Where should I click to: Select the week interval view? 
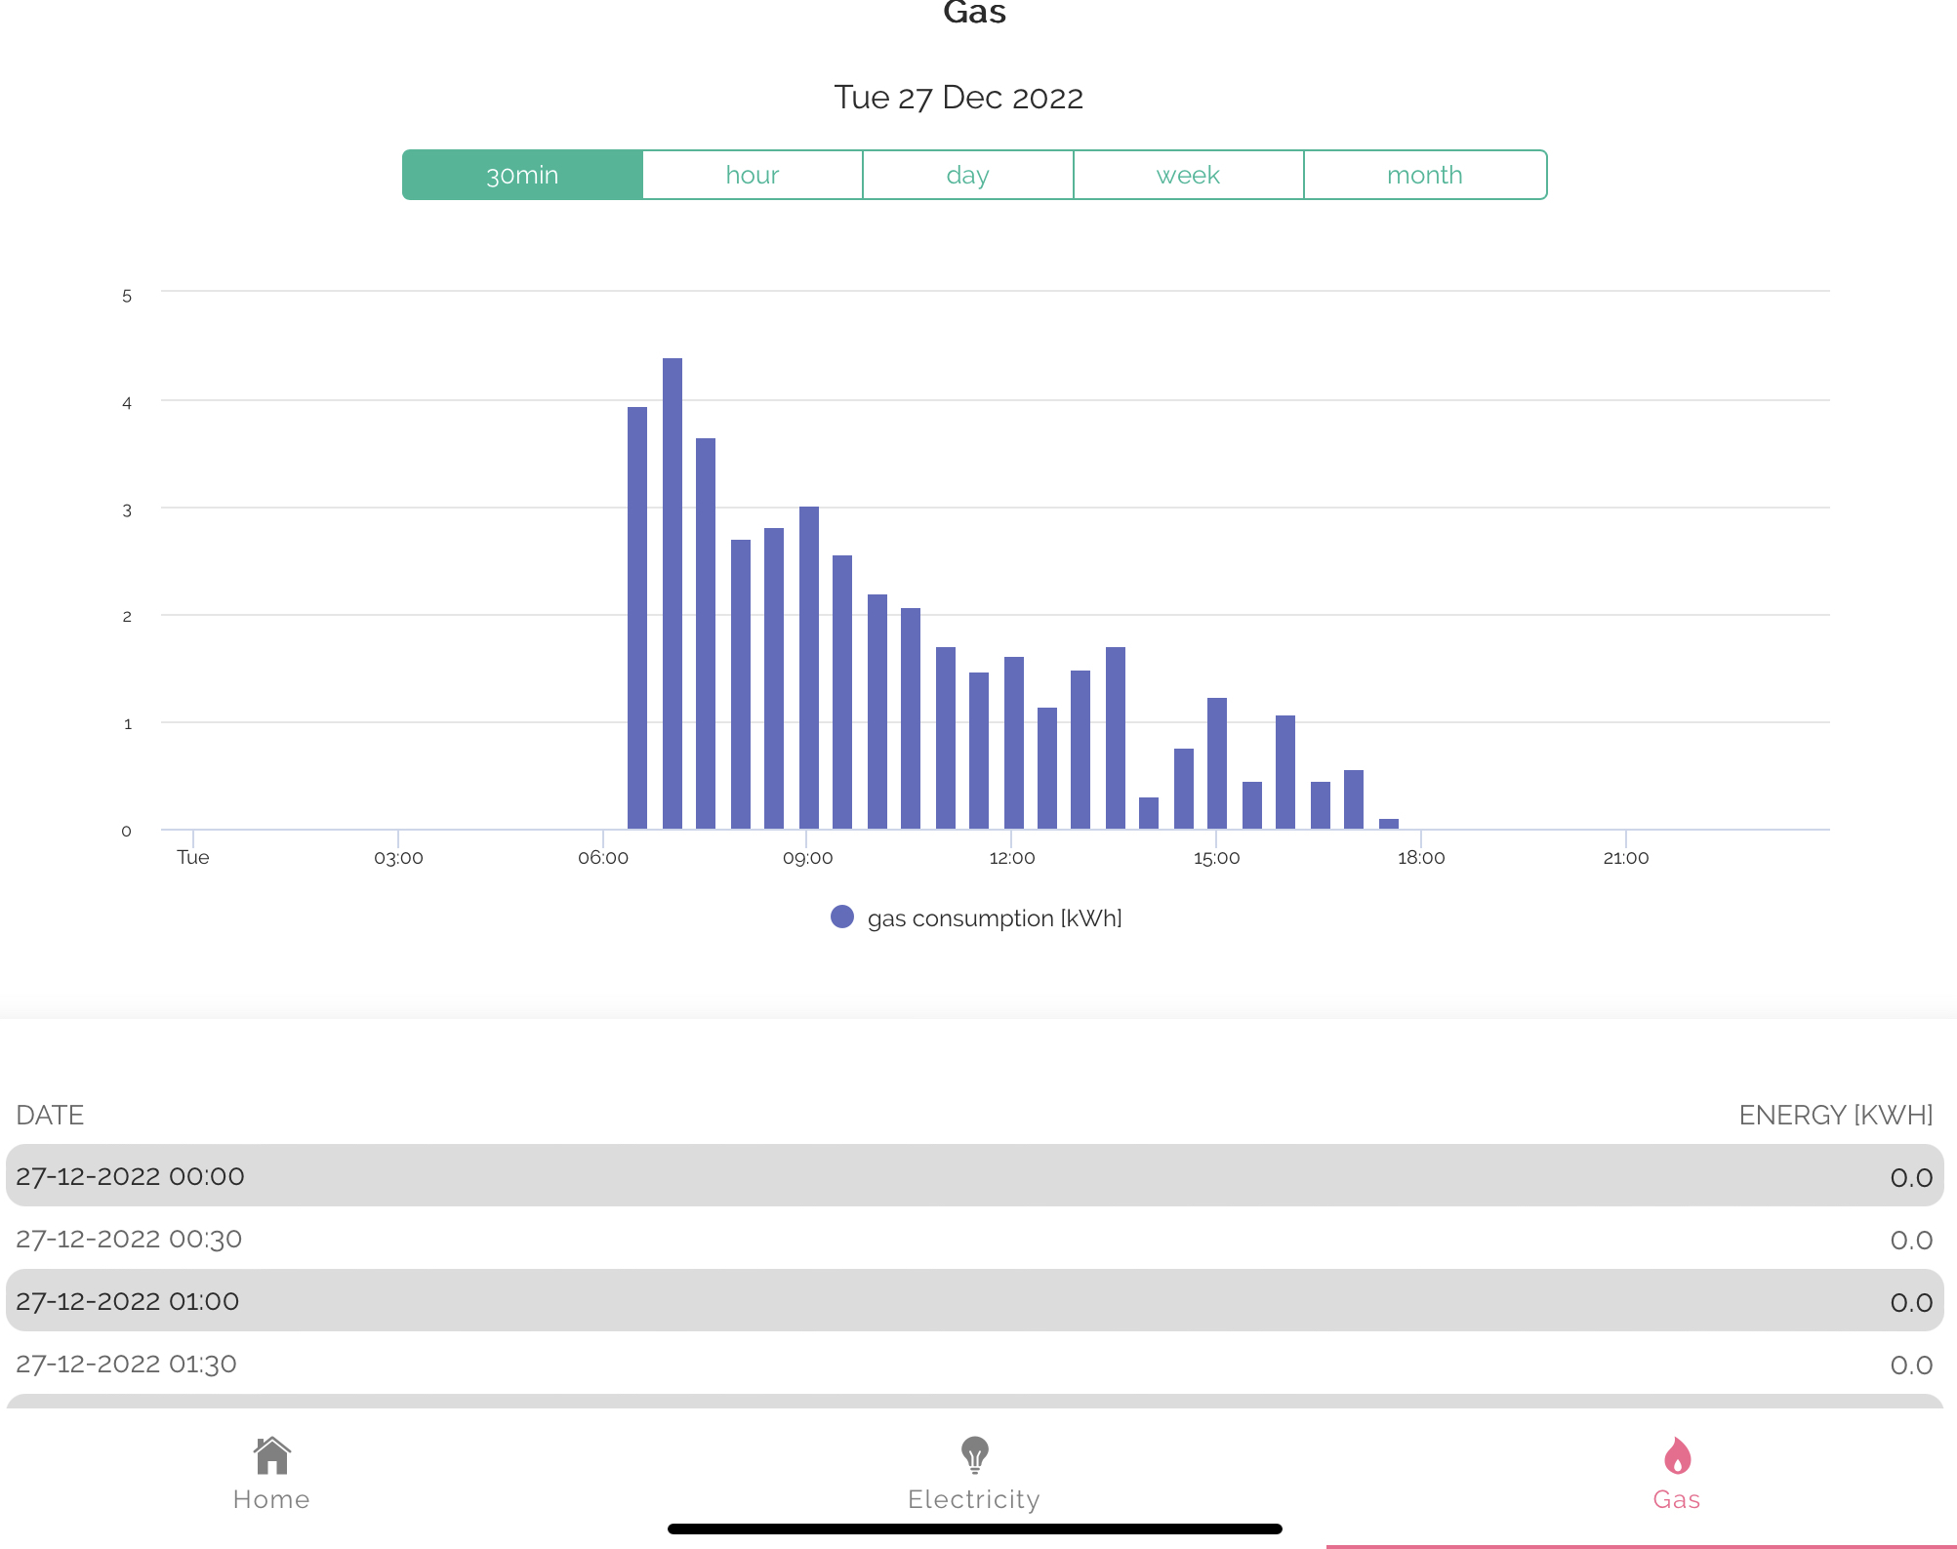(x=1188, y=175)
